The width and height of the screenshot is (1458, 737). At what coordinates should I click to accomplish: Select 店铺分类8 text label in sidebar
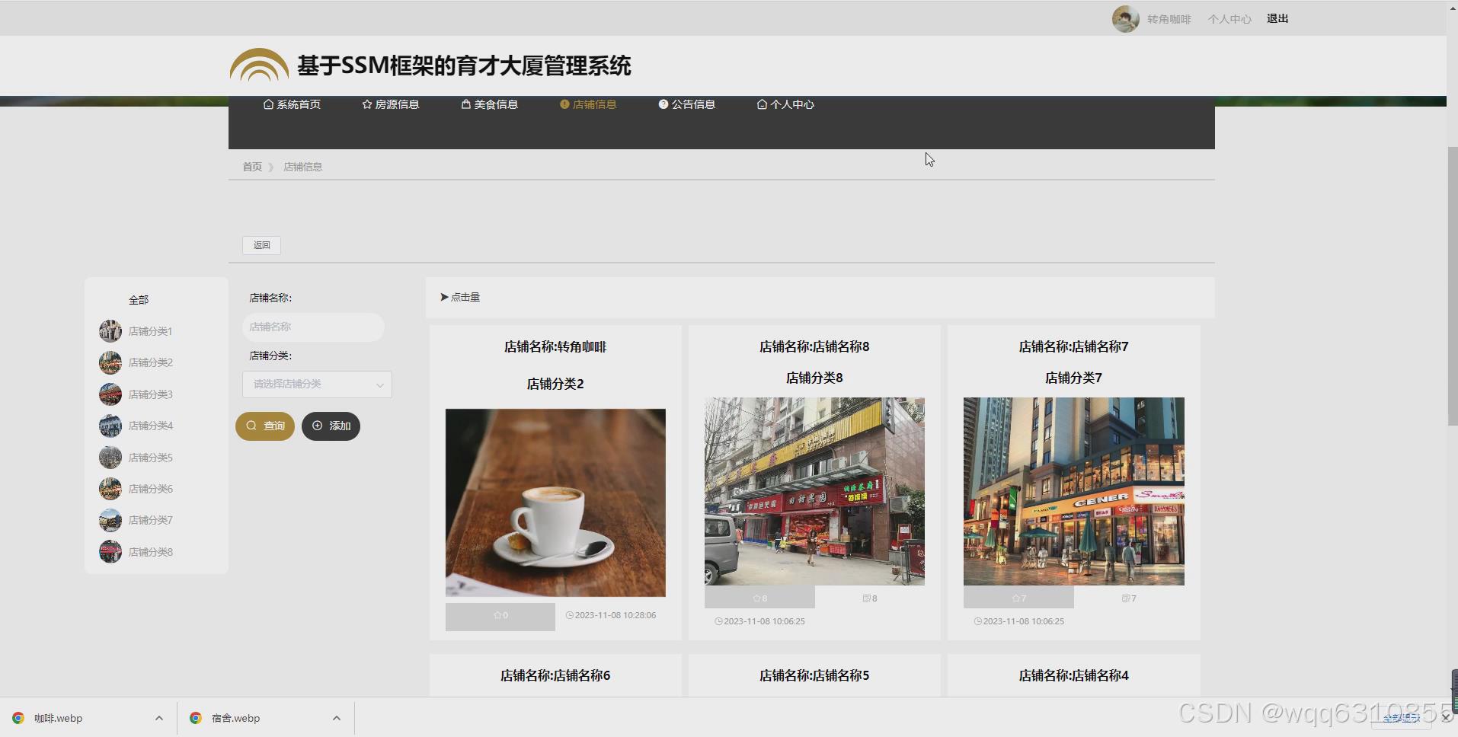[x=151, y=552]
